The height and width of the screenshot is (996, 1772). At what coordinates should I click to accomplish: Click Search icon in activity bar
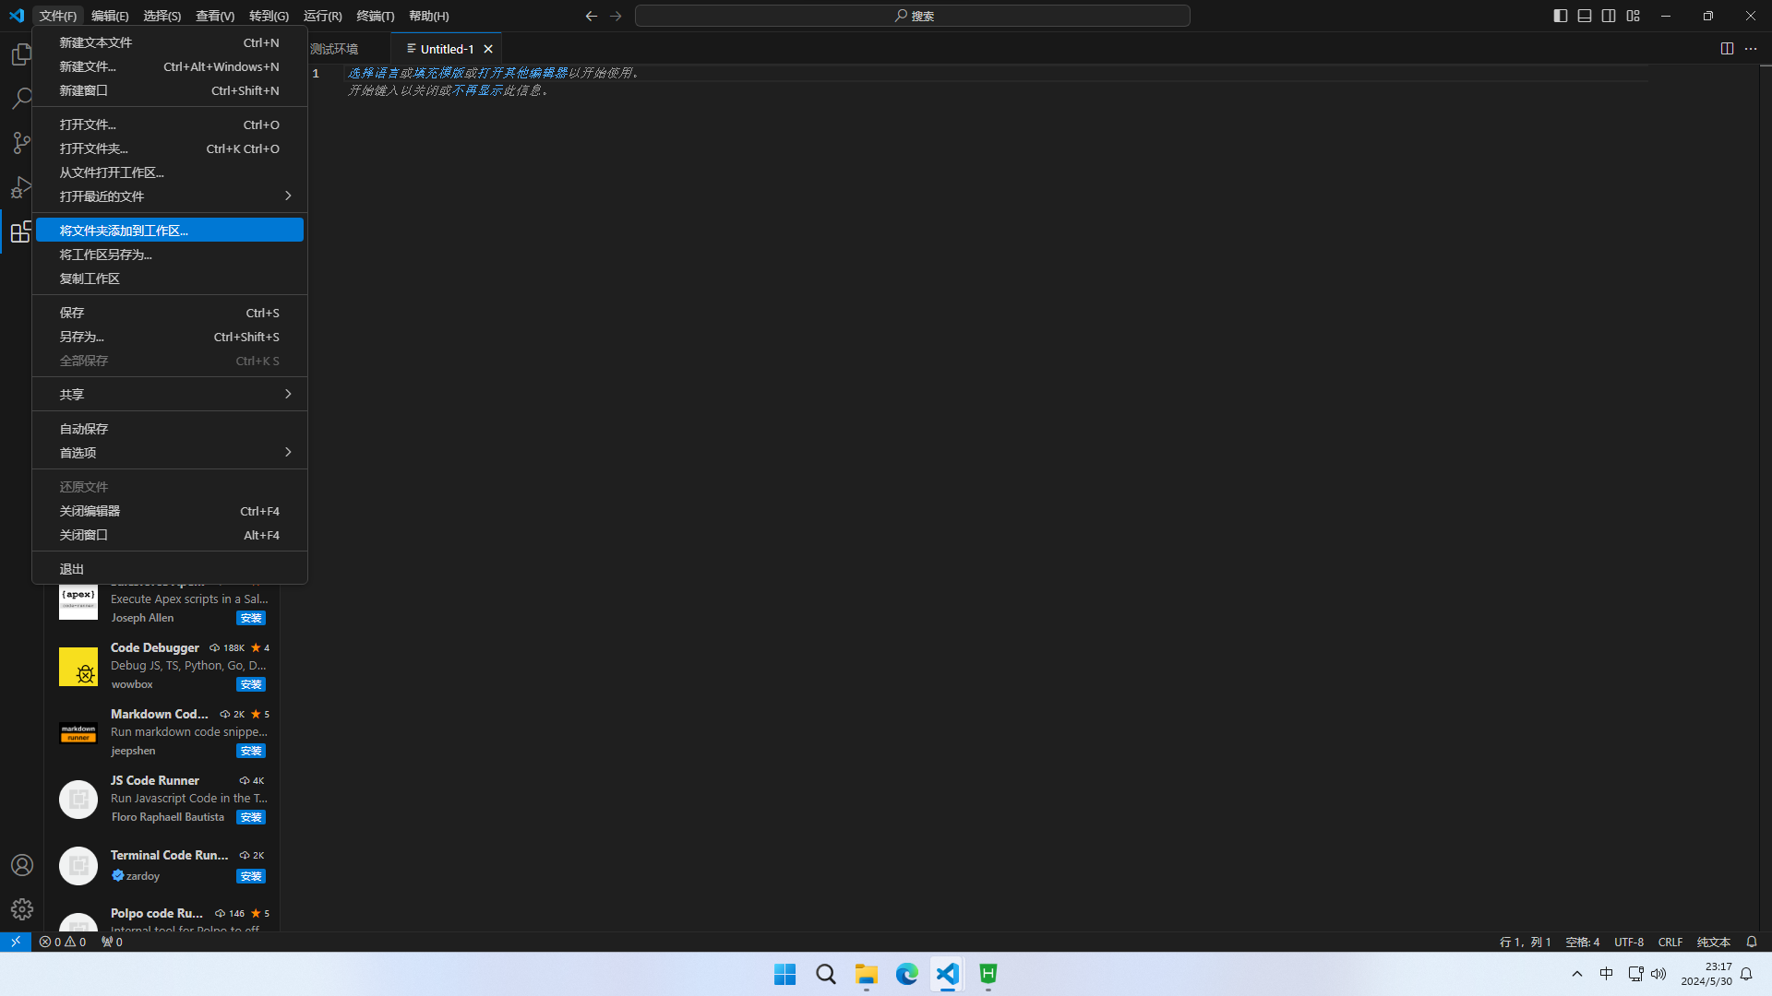click(21, 98)
